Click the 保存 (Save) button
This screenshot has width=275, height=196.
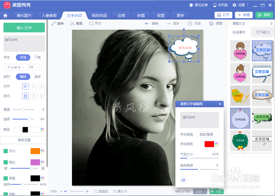click(x=264, y=15)
